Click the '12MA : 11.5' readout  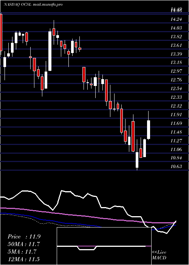click(23, 259)
